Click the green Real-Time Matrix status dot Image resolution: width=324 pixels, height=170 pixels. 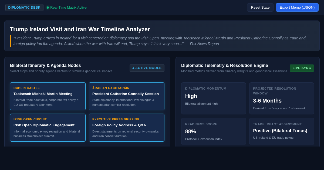[48, 8]
